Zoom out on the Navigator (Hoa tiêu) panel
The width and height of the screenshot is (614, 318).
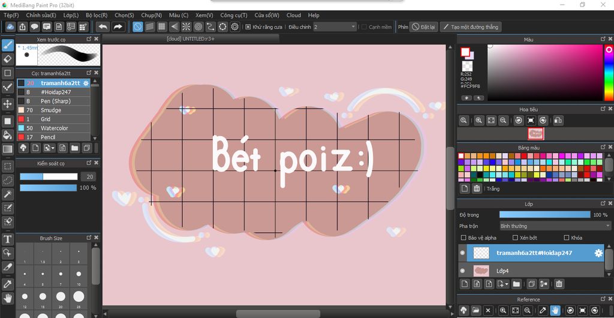[x=504, y=120]
